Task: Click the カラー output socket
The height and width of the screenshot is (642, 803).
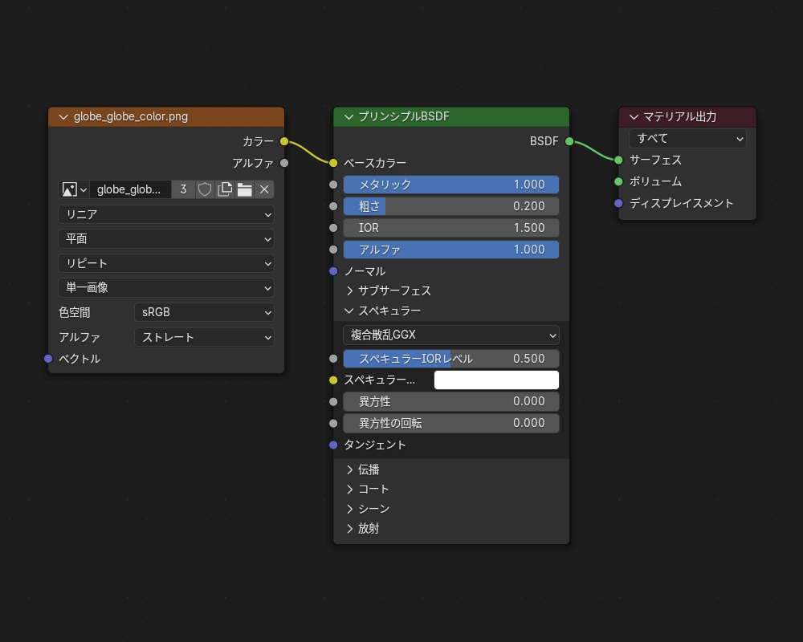Action: [284, 141]
